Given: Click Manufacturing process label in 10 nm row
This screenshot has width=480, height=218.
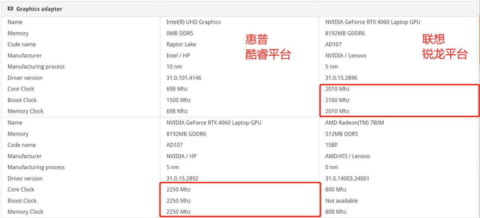Looking at the screenshot, I should click(36, 67).
